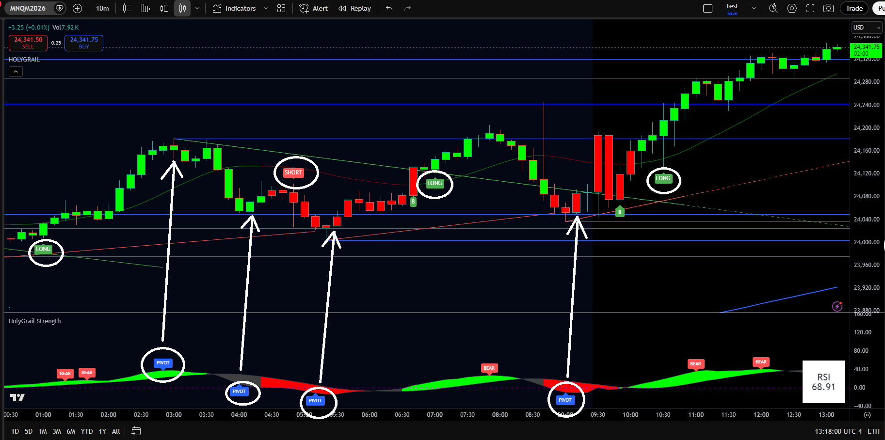Expand the chart type dropdown arrow

click(x=197, y=8)
